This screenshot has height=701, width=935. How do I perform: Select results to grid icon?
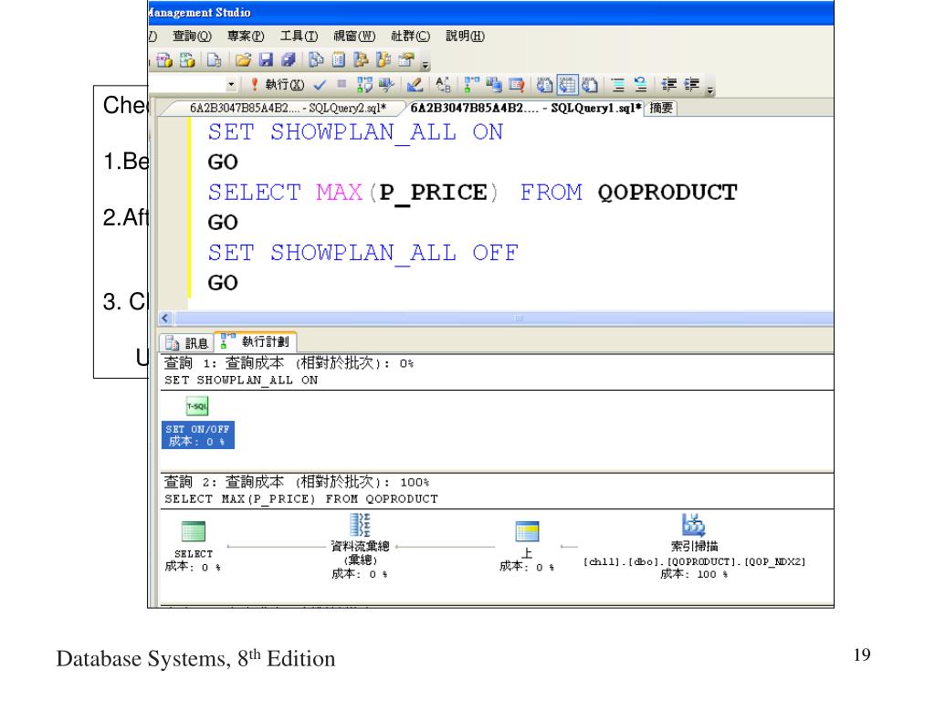567,85
